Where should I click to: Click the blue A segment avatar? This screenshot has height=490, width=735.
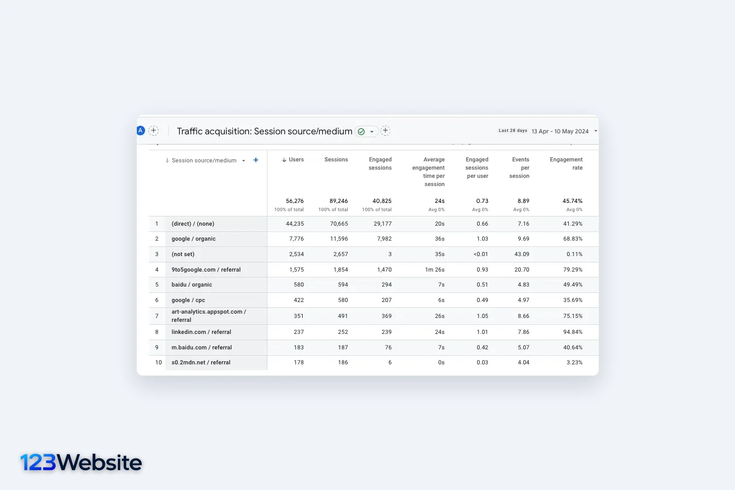[140, 130]
